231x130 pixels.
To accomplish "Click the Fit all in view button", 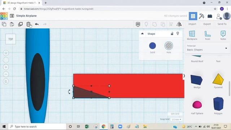I will point(6,60).
